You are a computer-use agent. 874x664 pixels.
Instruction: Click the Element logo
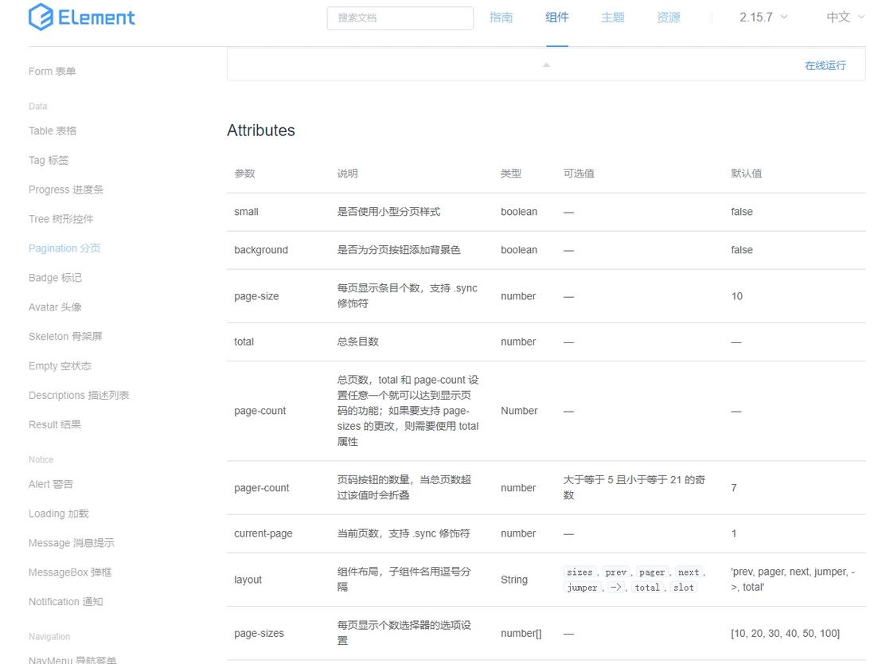81,18
